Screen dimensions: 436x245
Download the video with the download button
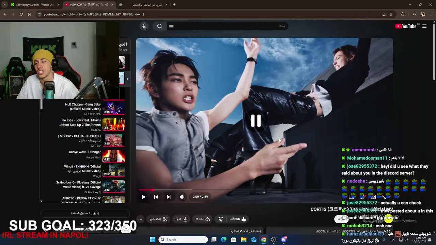[182, 219]
